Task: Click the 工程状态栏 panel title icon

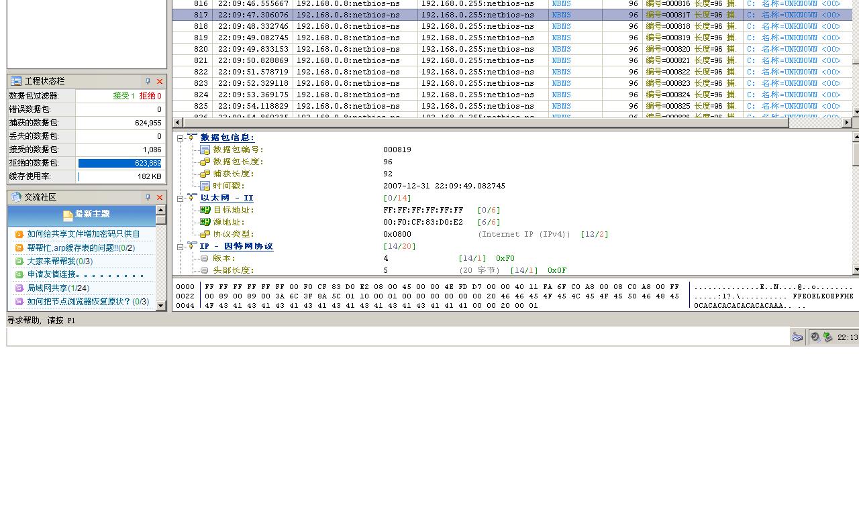Action: point(15,81)
